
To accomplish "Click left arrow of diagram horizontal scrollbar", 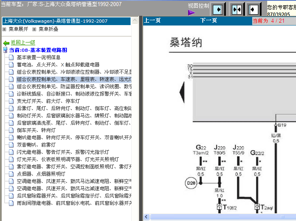I will [146, 217].
